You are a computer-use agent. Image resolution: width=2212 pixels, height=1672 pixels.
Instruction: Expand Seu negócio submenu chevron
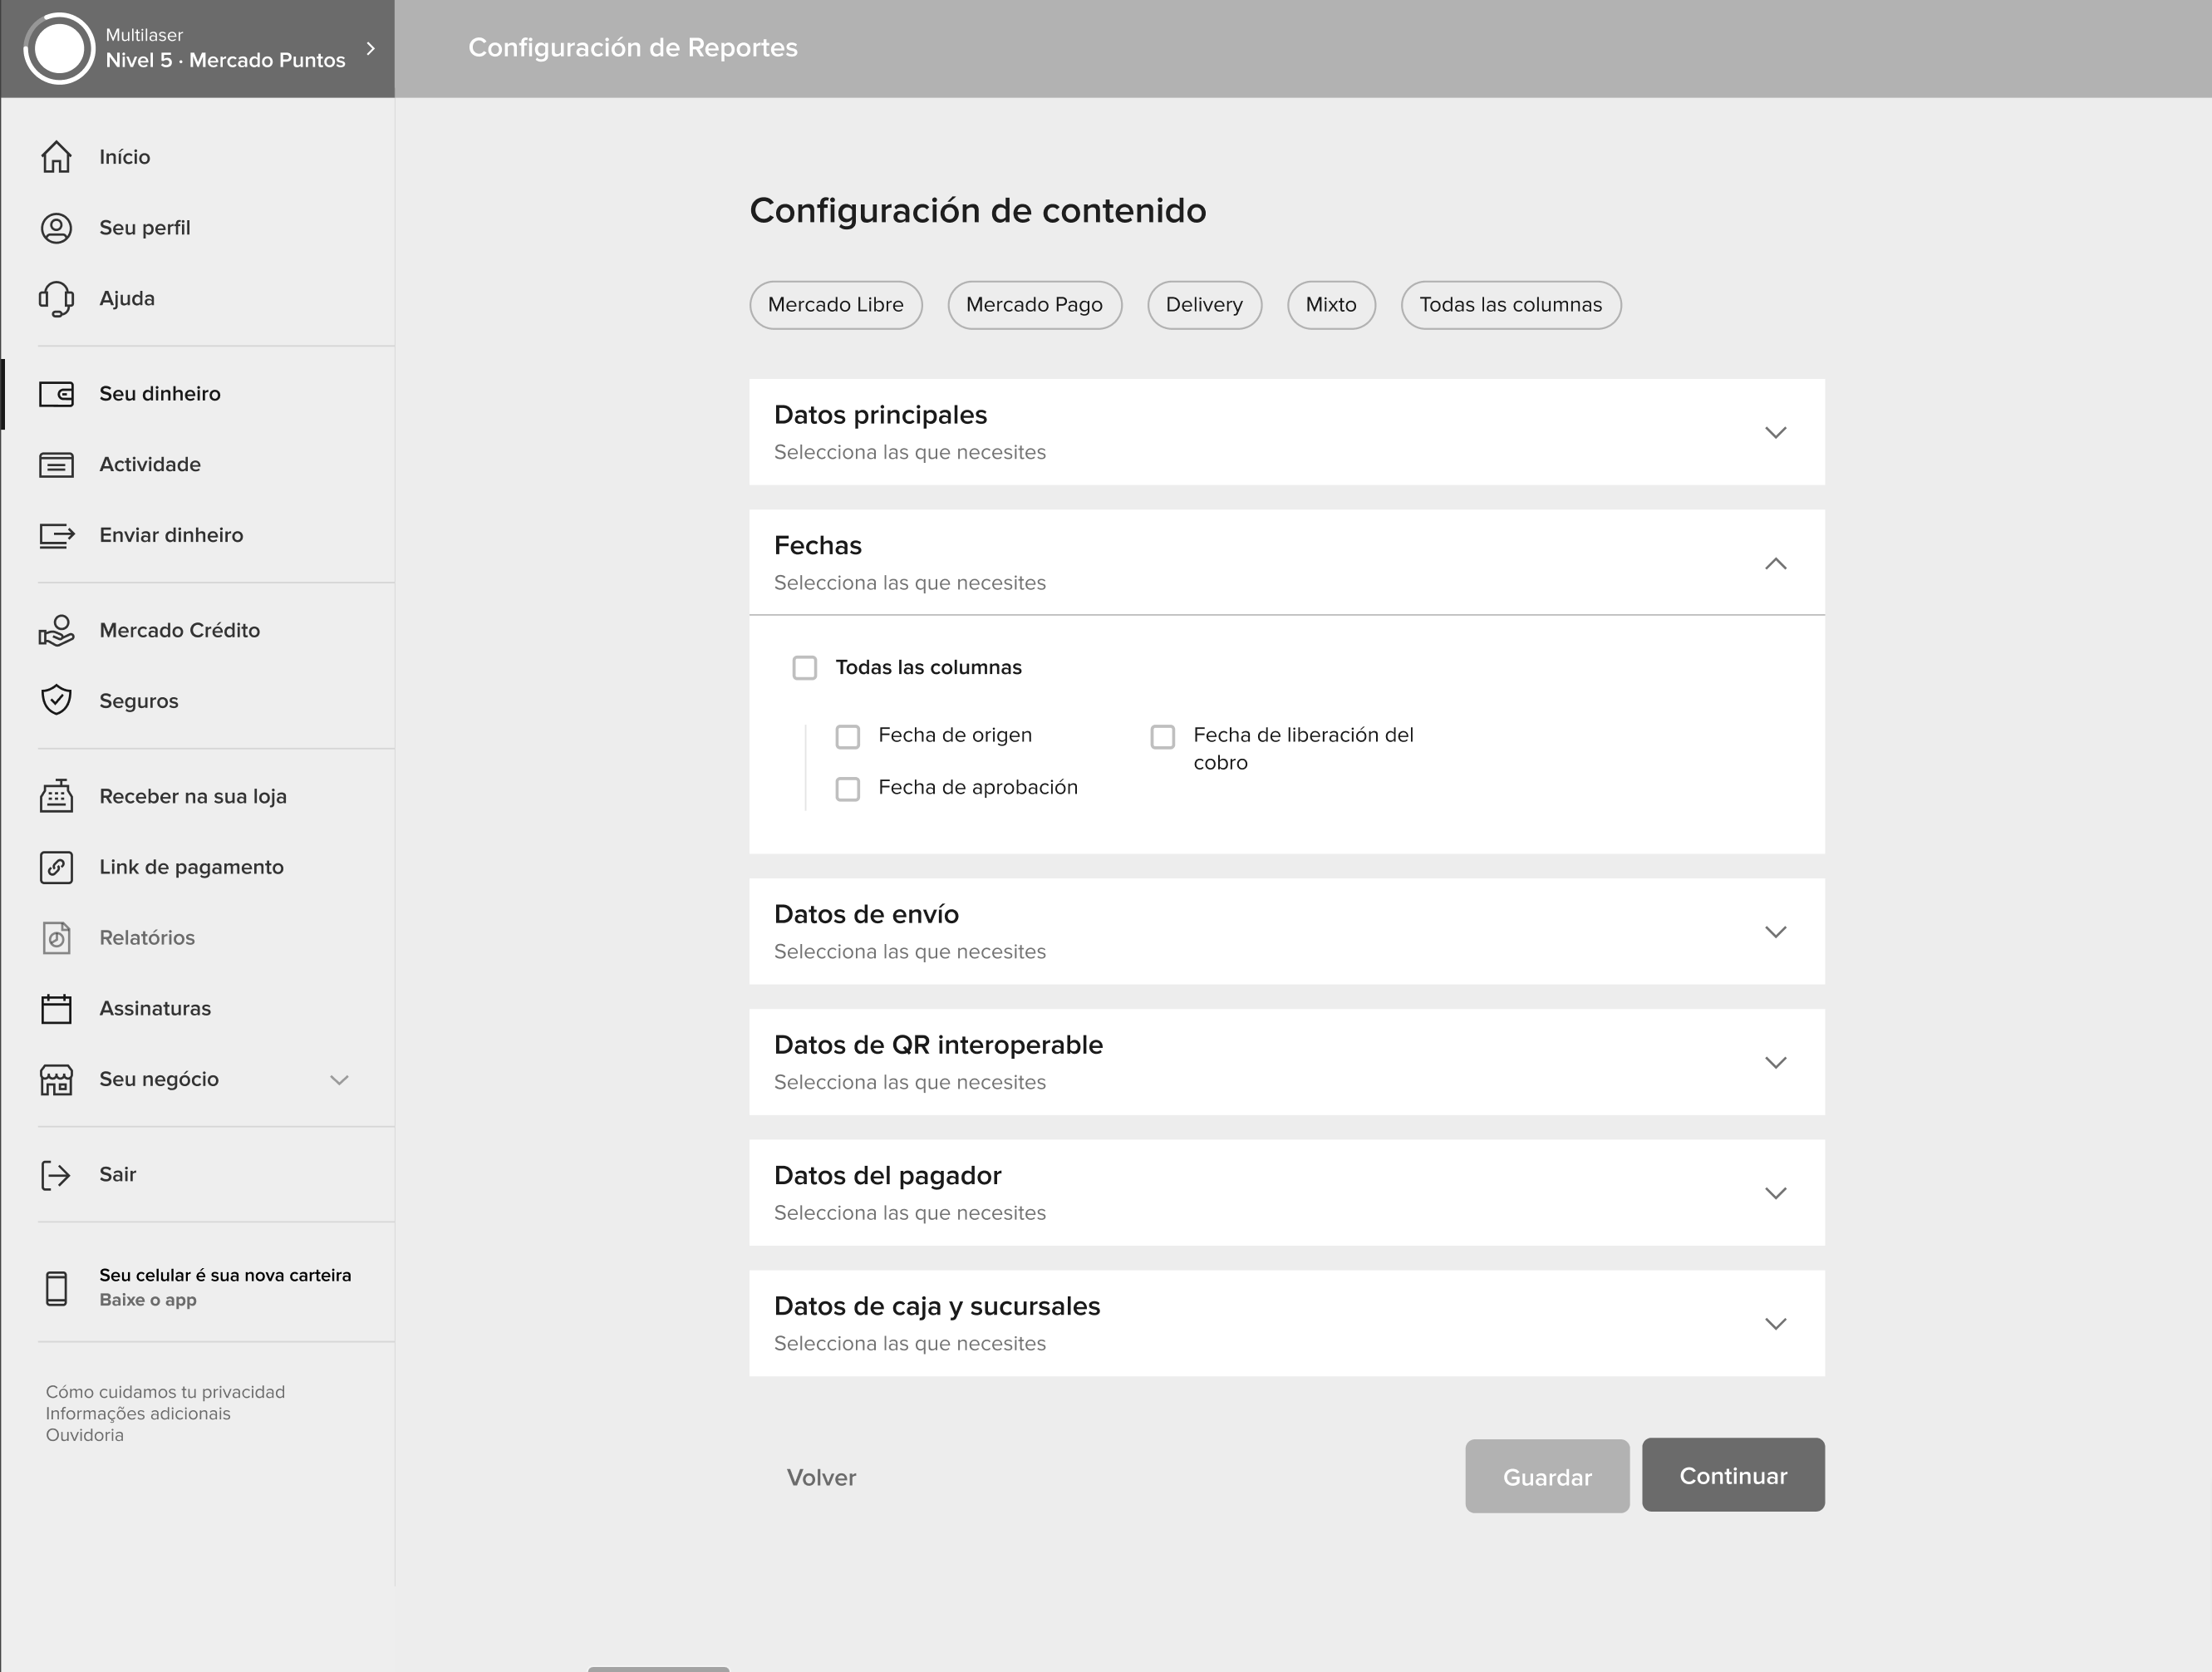[x=339, y=1080]
